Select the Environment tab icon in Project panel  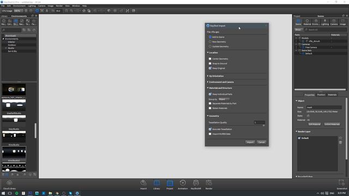click(x=316, y=22)
